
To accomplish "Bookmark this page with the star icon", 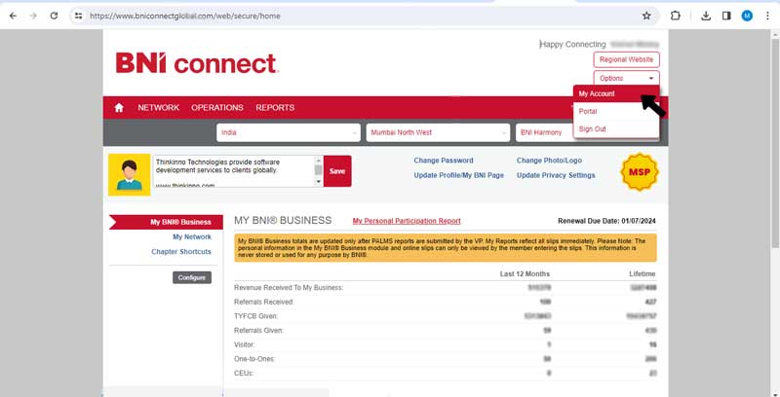I will (x=646, y=16).
